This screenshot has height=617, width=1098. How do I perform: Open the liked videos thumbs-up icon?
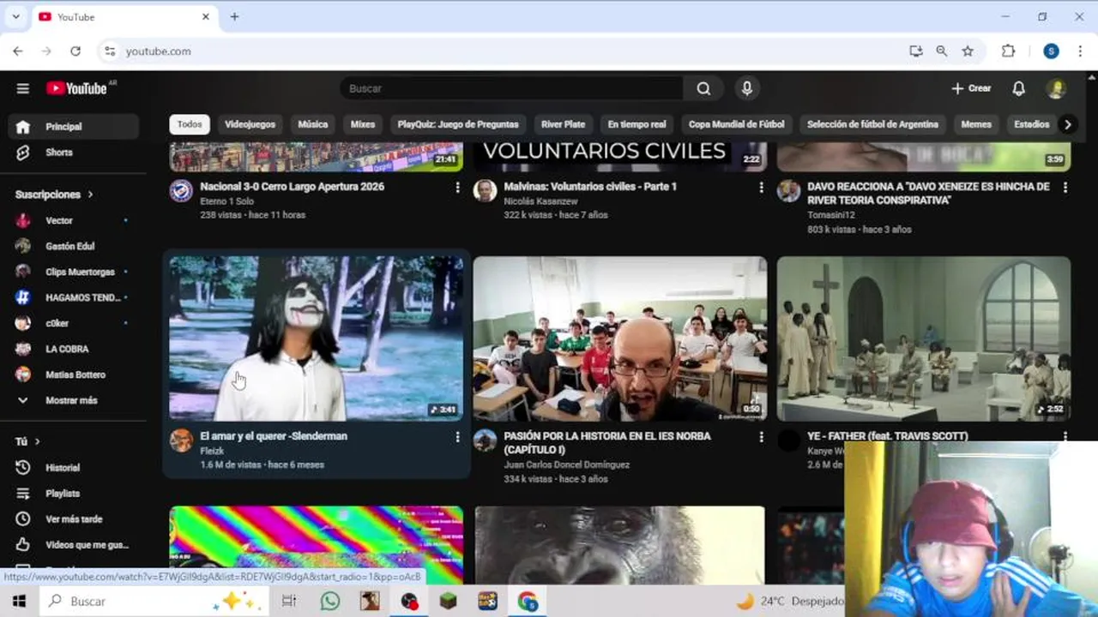23,545
